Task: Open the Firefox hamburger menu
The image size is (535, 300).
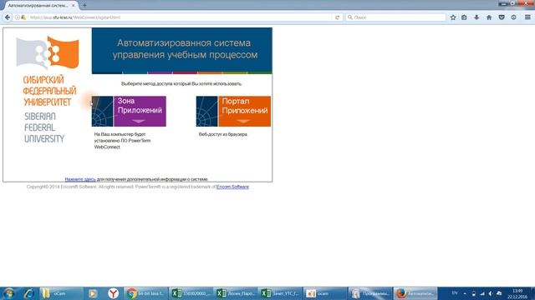Action: (527, 17)
